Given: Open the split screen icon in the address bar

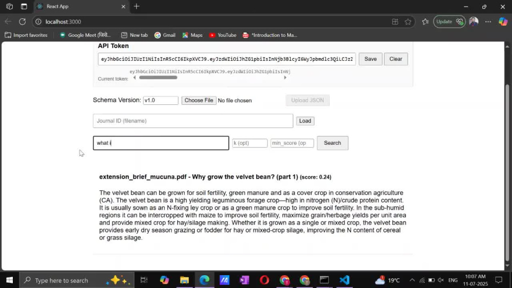Looking at the screenshot, I should tap(395, 21).
